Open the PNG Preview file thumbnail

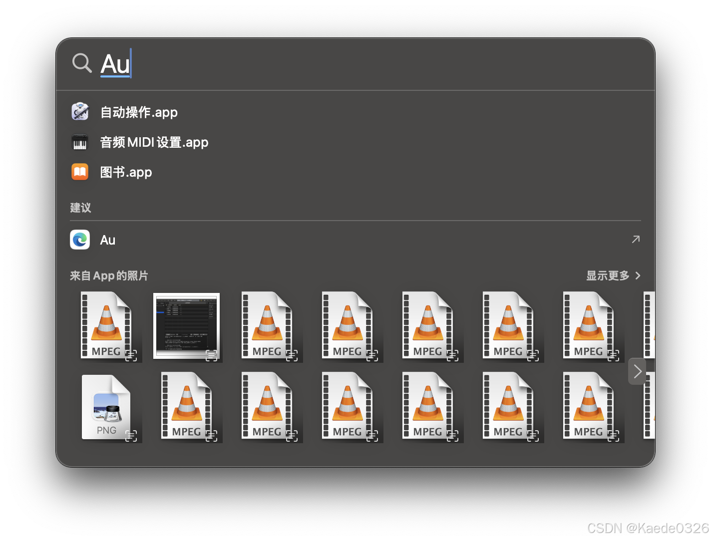106,407
